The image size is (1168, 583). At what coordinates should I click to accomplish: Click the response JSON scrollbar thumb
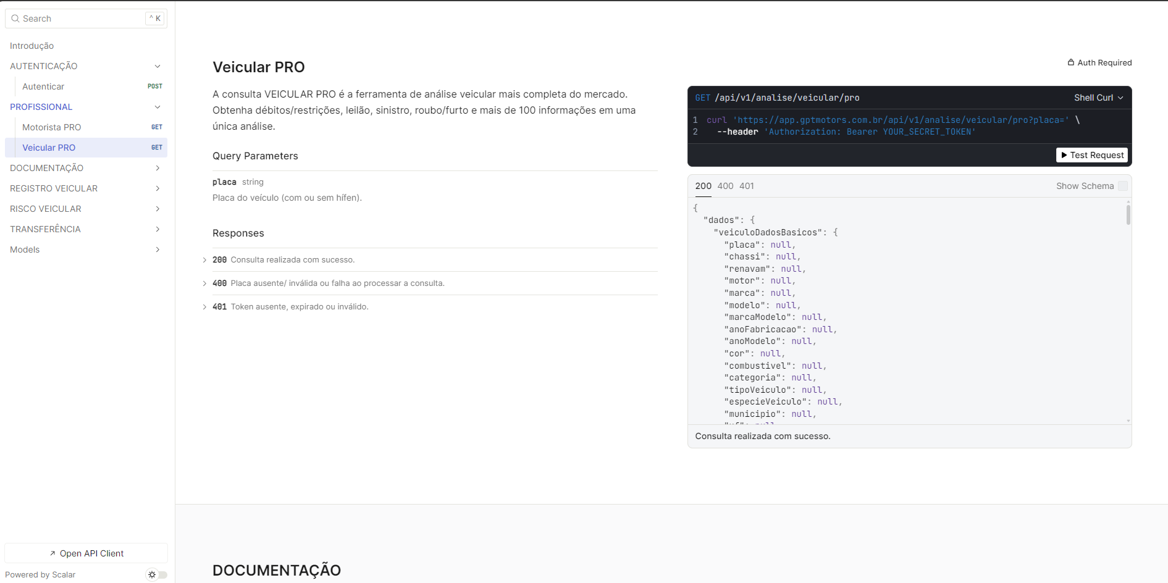(1128, 215)
